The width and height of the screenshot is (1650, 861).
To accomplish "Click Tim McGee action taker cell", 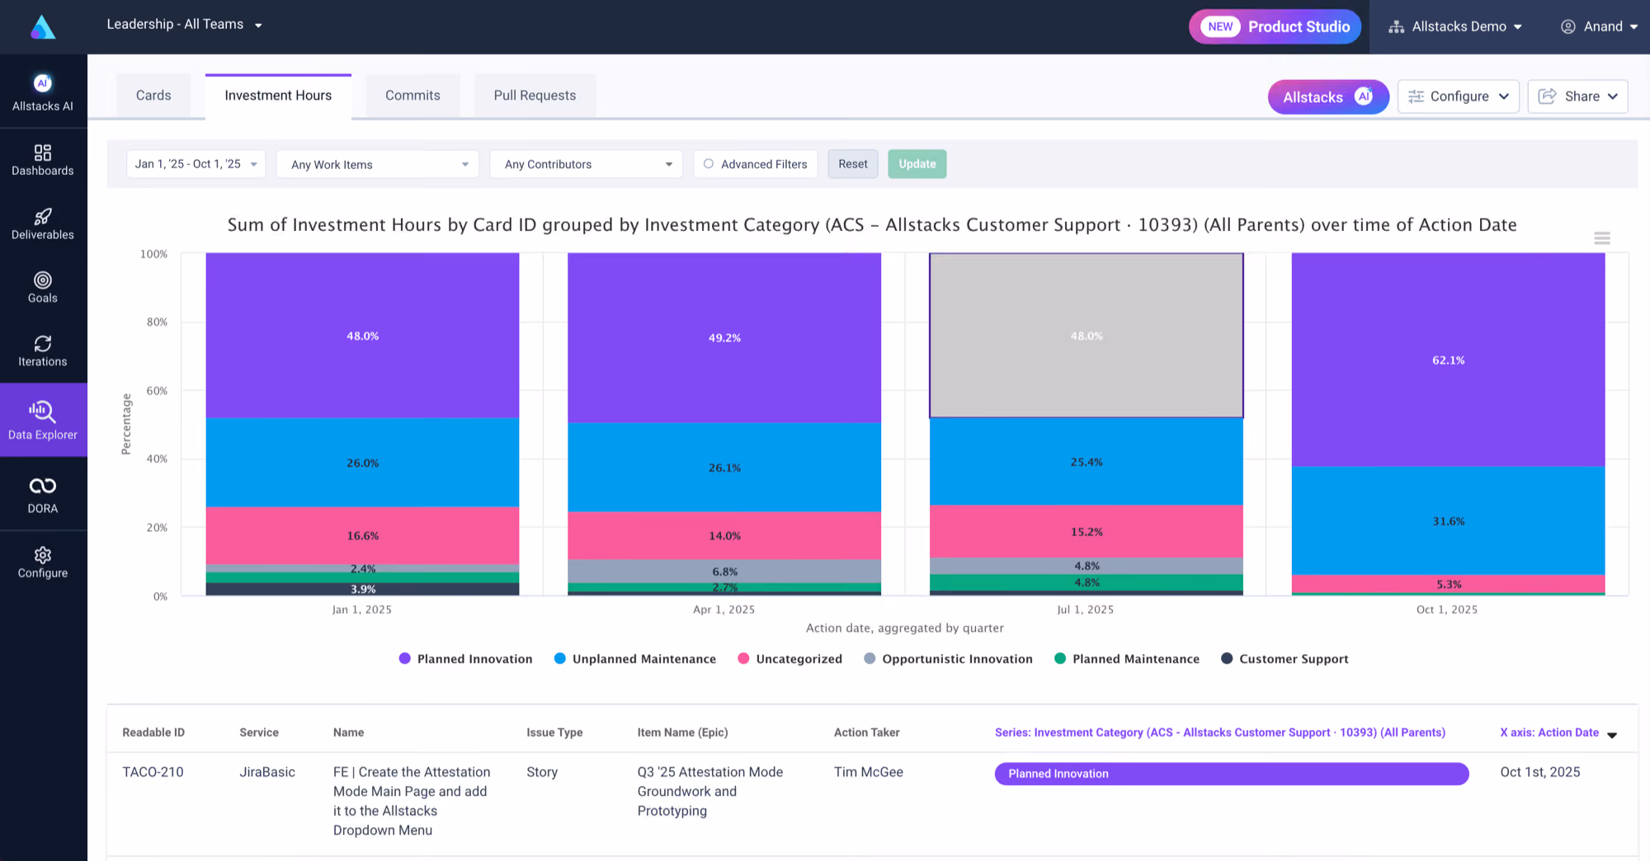I will [x=869, y=772].
